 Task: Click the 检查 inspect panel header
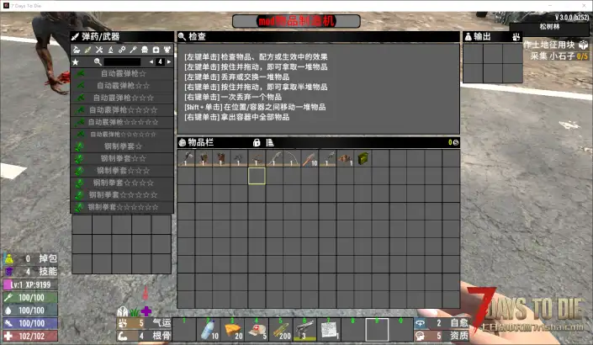pyautogui.click(x=319, y=37)
